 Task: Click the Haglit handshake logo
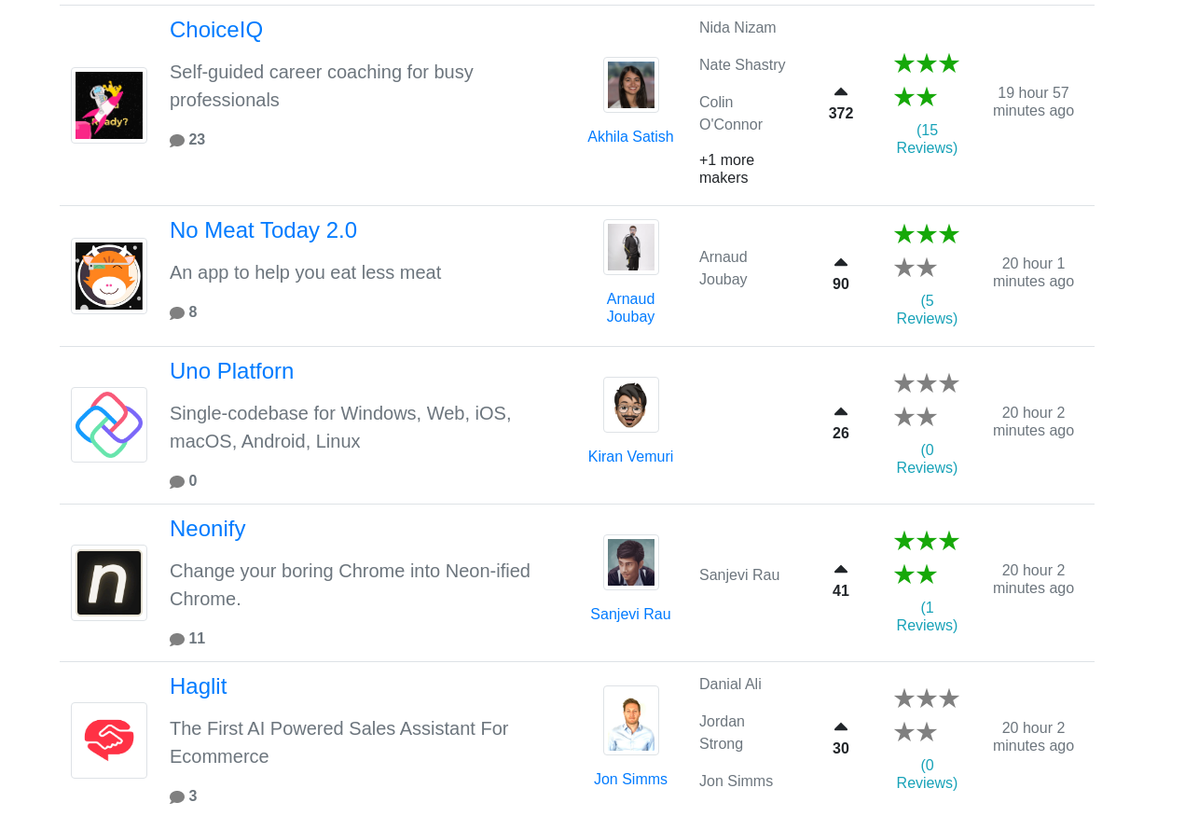109,740
